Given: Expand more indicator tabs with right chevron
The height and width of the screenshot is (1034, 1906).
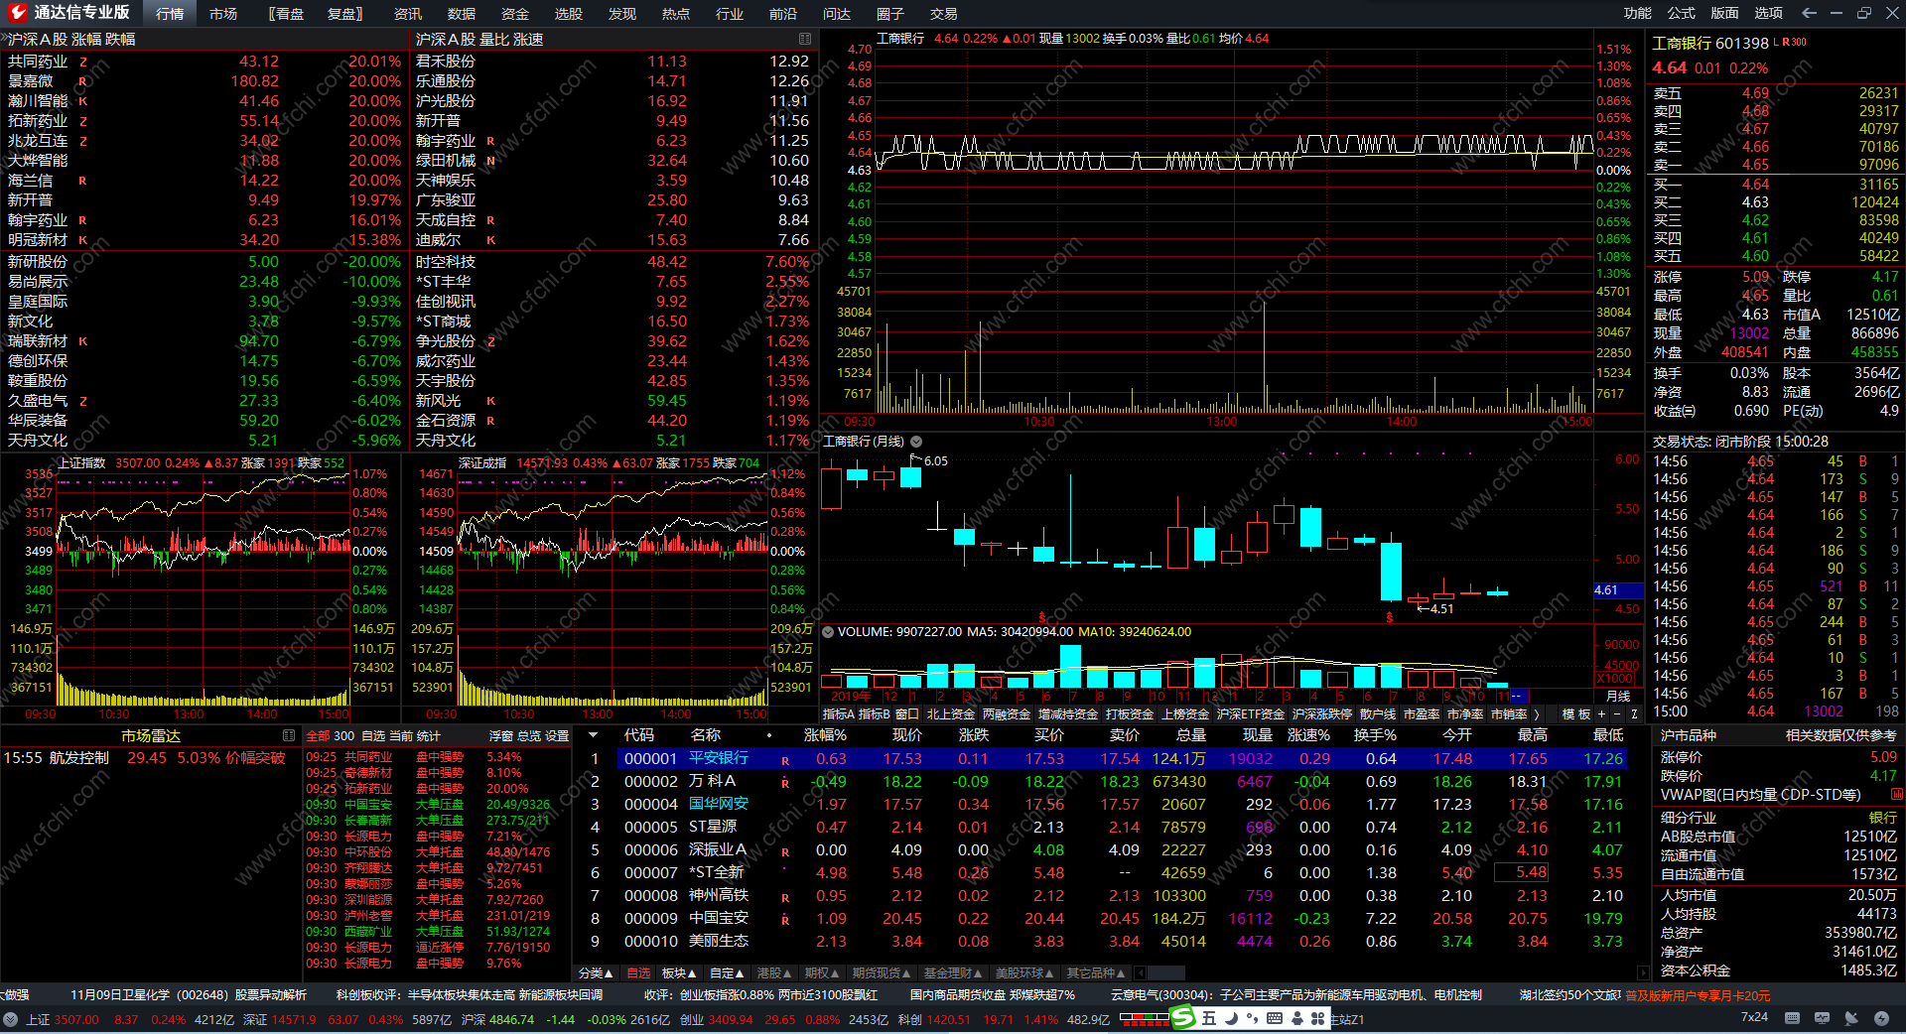Looking at the screenshot, I should click(x=1537, y=714).
